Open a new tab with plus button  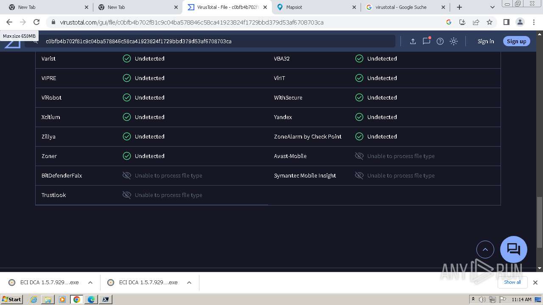point(459,7)
